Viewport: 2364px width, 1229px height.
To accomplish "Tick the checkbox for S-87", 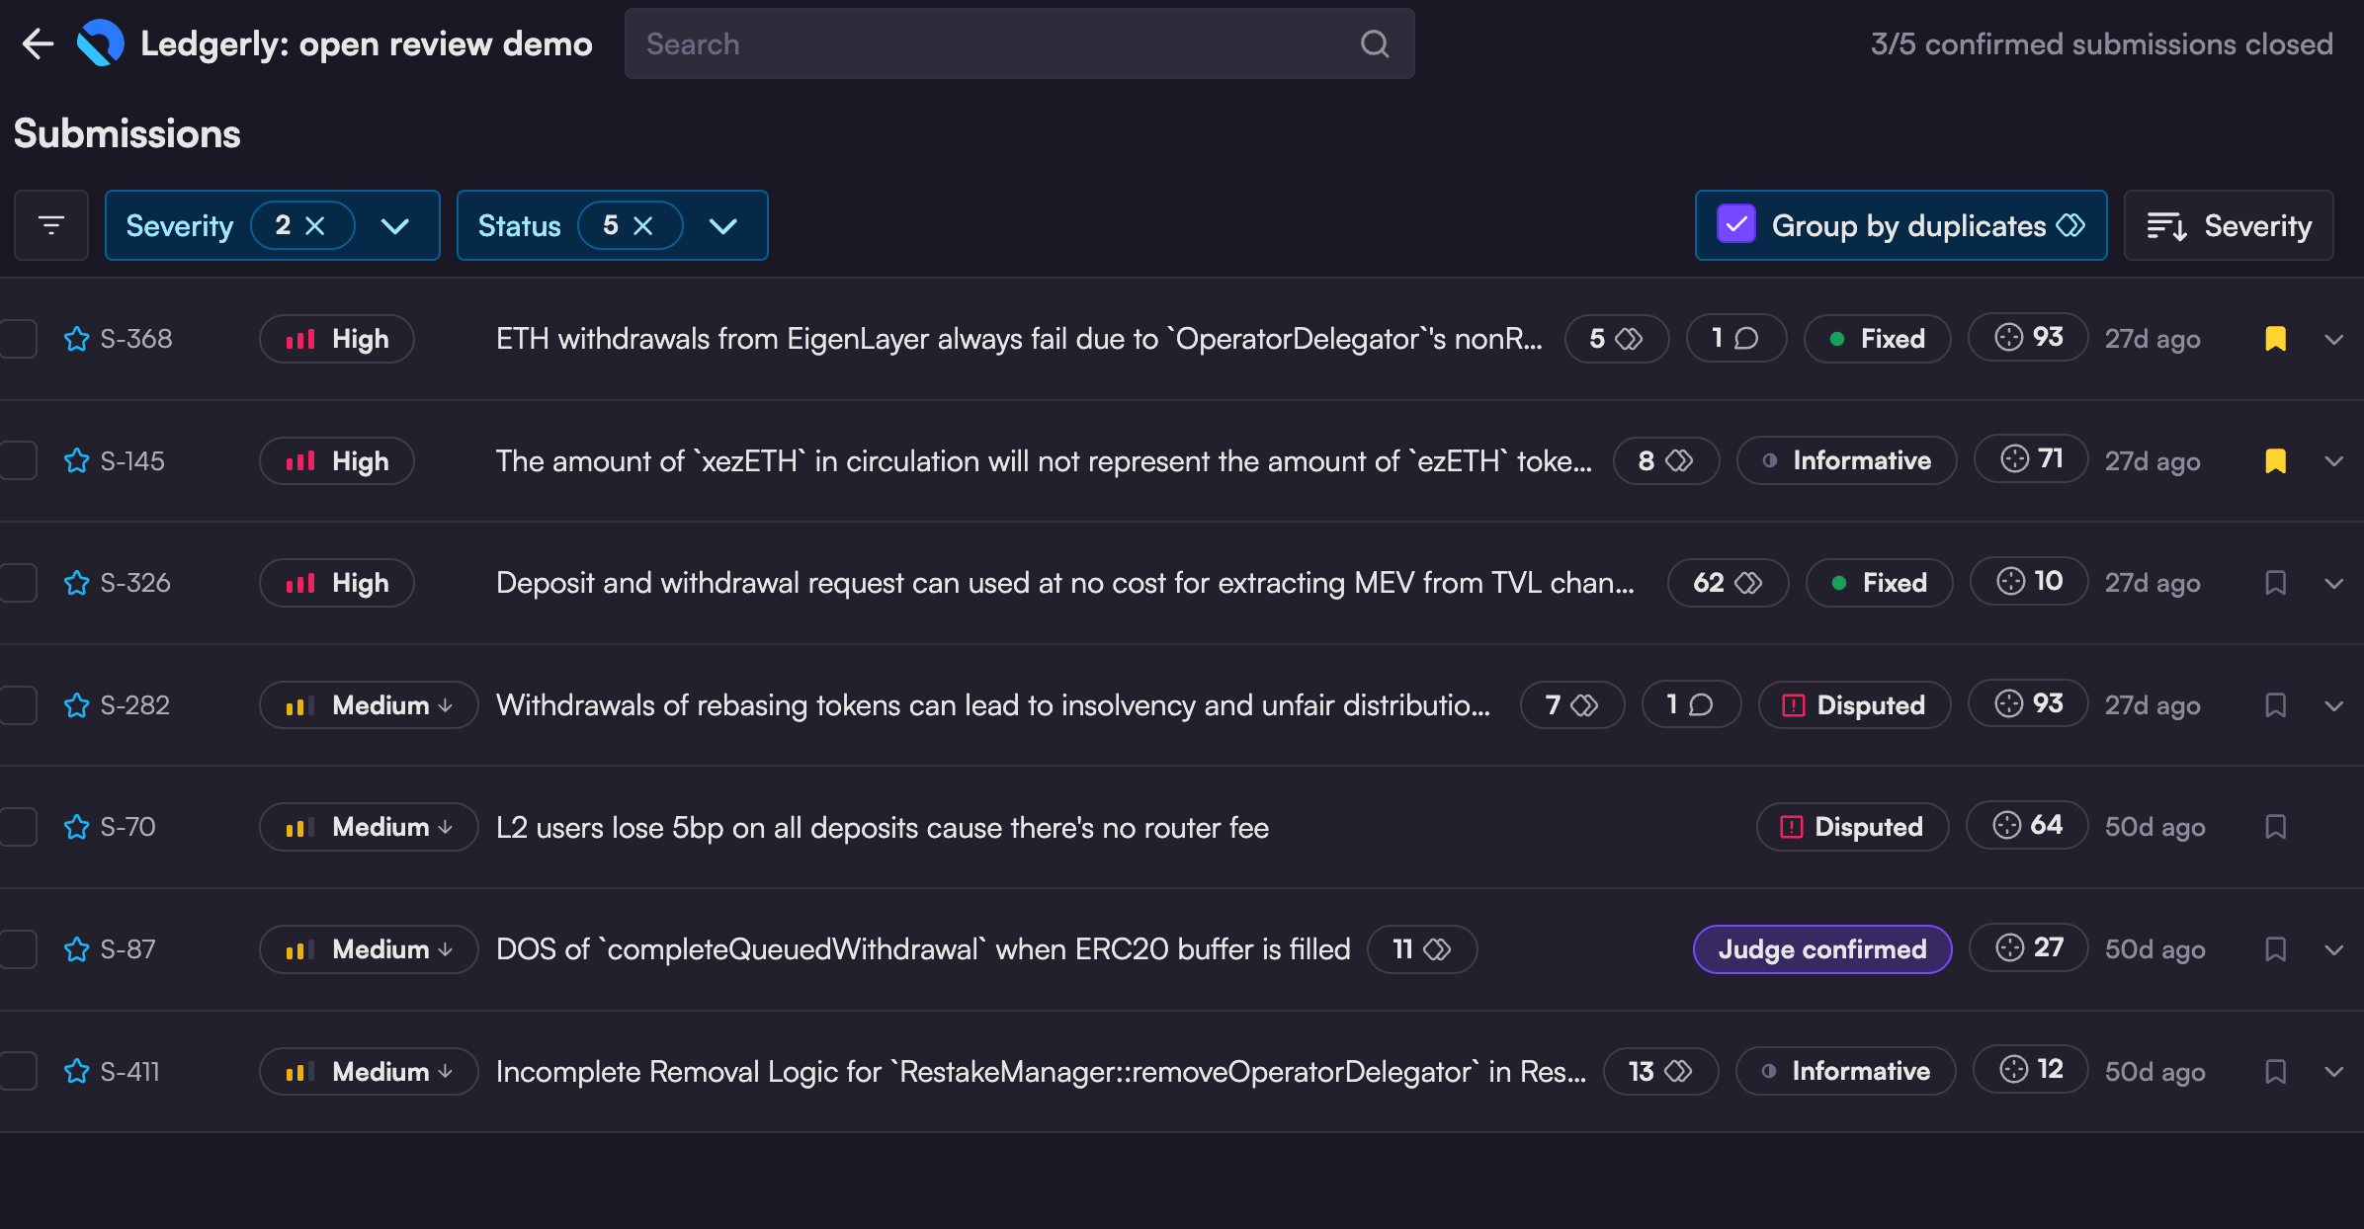I will [x=20, y=949].
